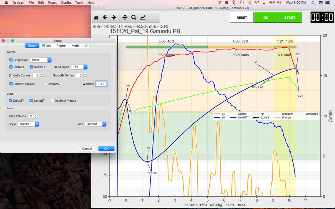
Task: Click the green drying phase bar
Action: click(x=166, y=47)
